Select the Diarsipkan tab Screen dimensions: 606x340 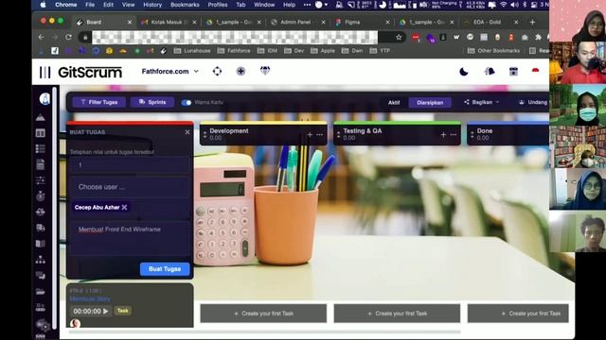pyautogui.click(x=430, y=103)
